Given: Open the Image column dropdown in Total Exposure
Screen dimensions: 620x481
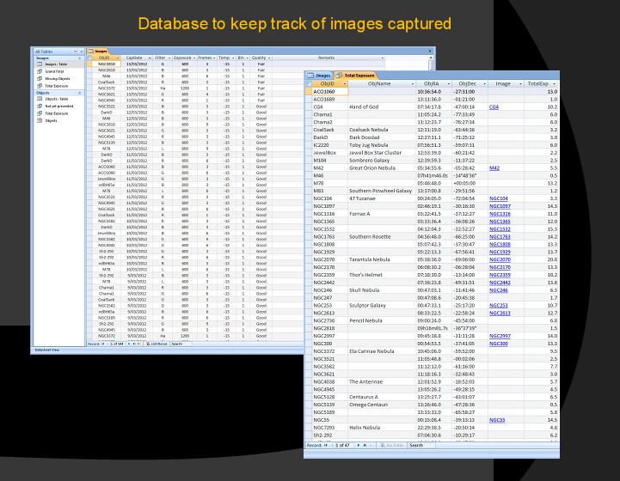Looking at the screenshot, I should point(520,83).
